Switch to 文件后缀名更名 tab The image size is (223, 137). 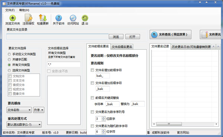pyautogui.click(x=122, y=47)
